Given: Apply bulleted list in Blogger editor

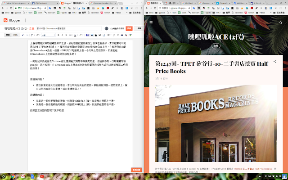Looking at the screenshot, I should click(x=118, y=35).
